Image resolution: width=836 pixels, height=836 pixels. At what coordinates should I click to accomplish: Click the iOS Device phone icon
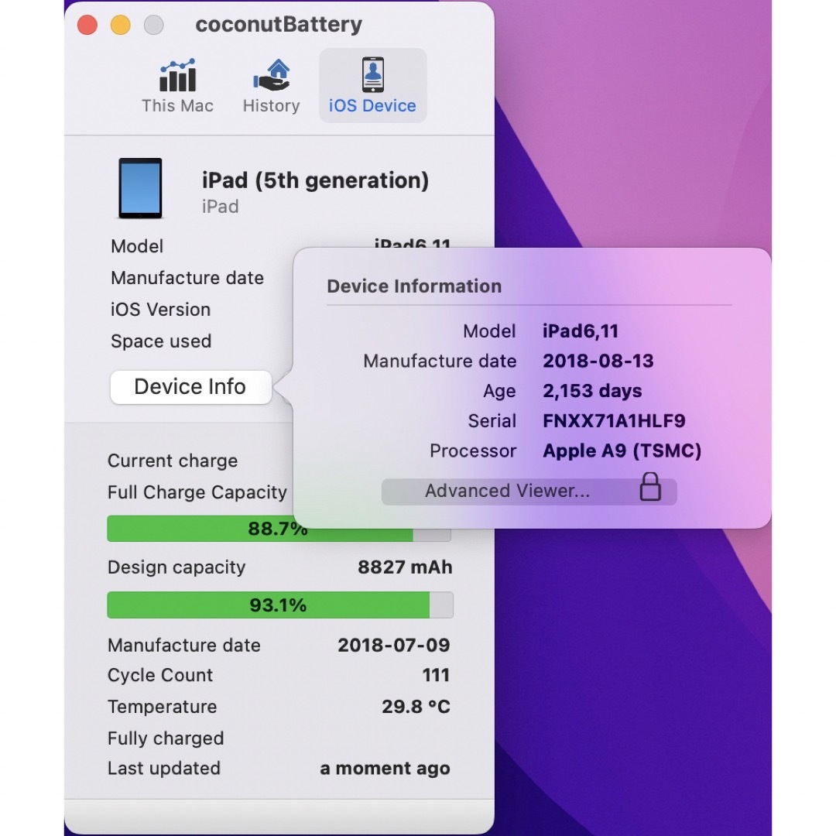click(372, 74)
